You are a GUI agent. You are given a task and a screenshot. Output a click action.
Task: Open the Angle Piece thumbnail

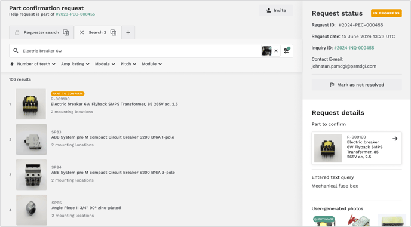(x=32, y=210)
